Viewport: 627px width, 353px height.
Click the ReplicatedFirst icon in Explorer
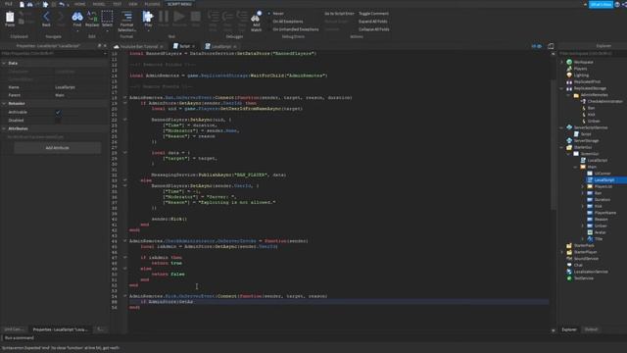pyautogui.click(x=569, y=81)
